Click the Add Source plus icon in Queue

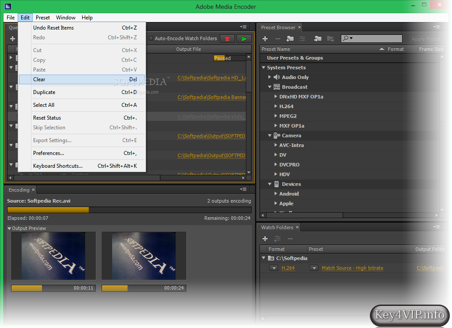[12, 38]
